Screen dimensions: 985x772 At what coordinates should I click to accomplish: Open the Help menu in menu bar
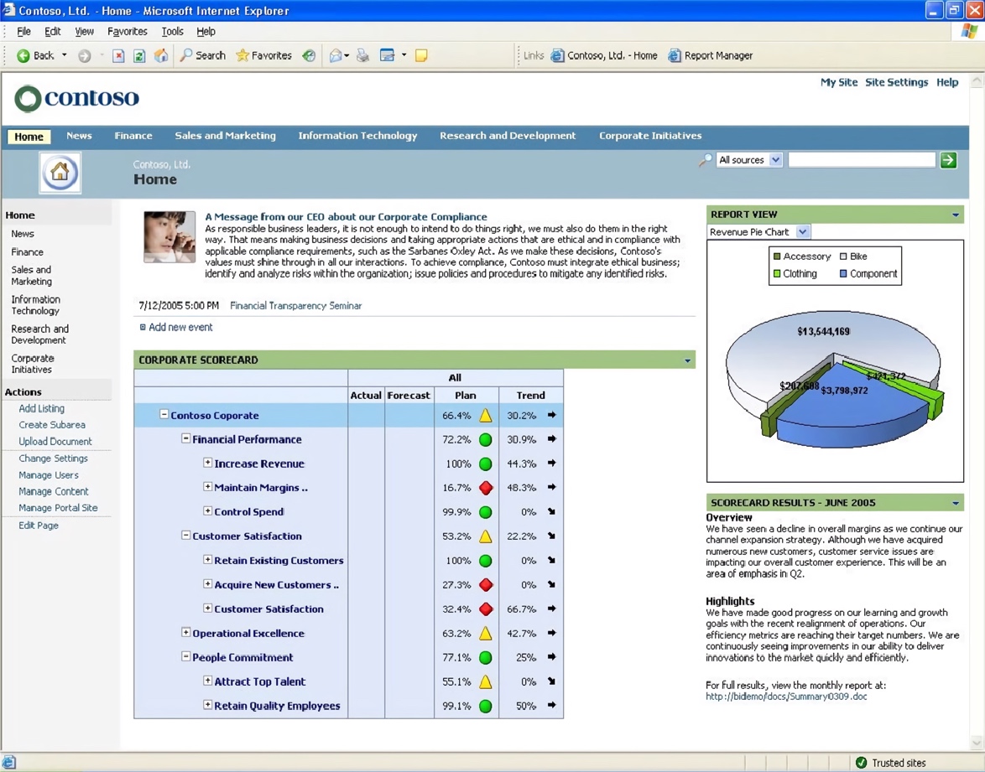pyautogui.click(x=206, y=31)
